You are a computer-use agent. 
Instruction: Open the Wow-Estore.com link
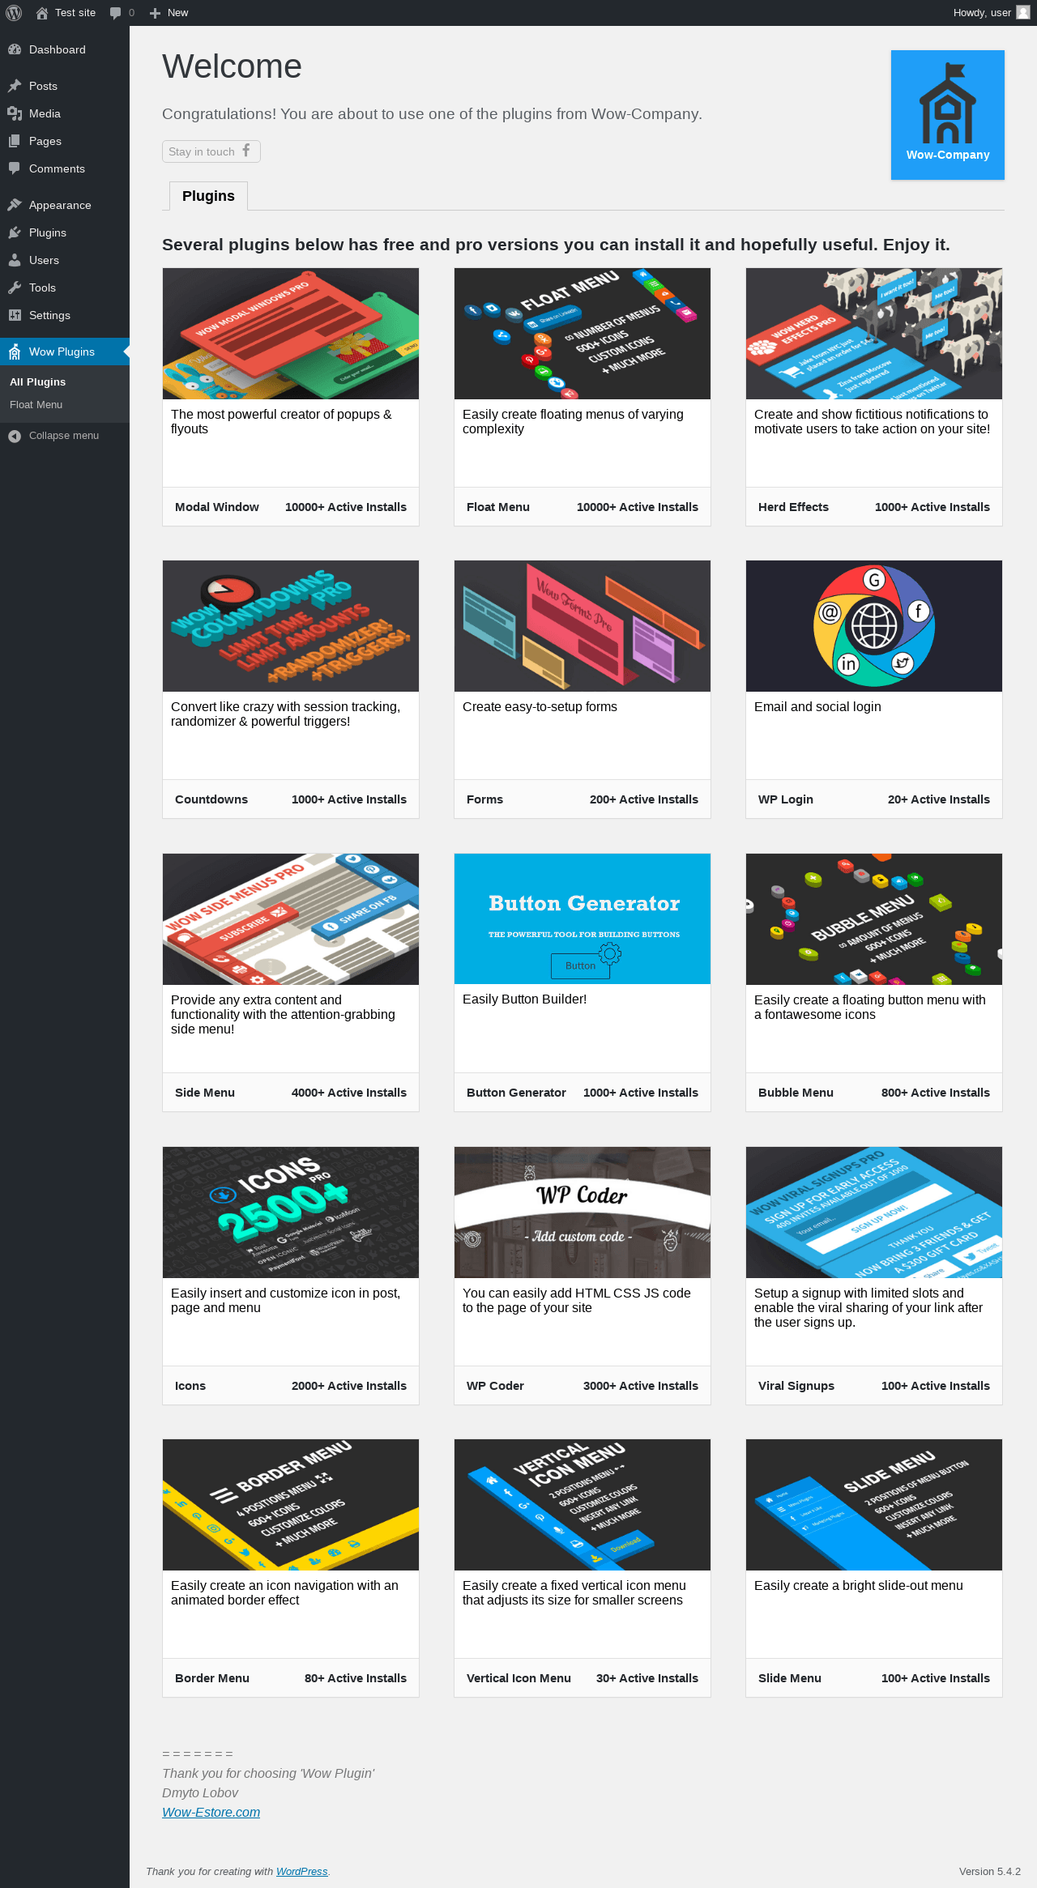(211, 1812)
